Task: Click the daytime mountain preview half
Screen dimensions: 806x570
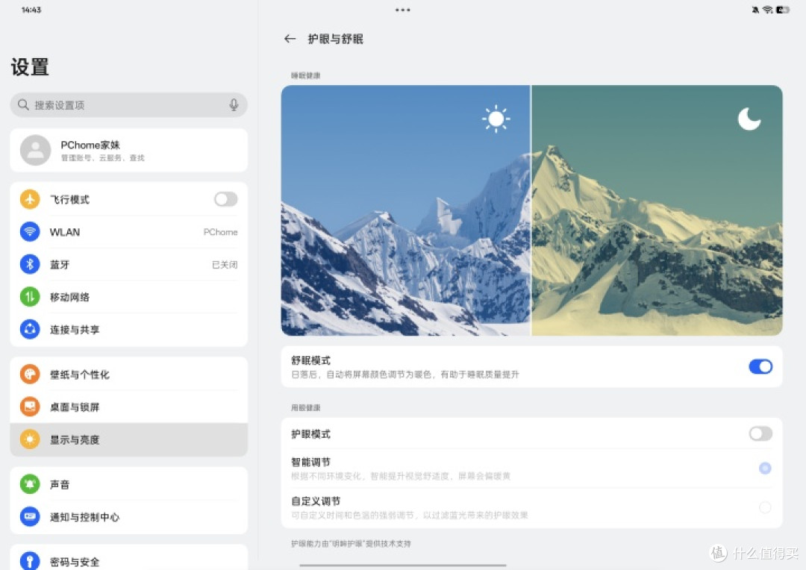Action: pyautogui.click(x=405, y=210)
